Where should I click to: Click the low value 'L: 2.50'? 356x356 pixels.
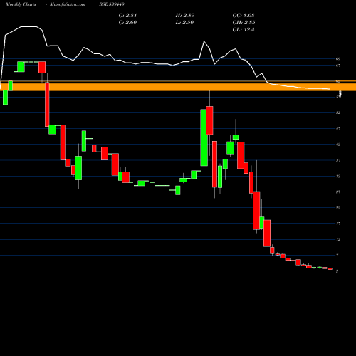pos(185,23)
